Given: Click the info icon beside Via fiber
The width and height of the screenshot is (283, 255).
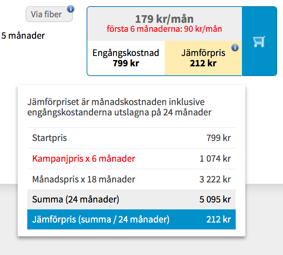Looking at the screenshot, I should click(x=70, y=8).
